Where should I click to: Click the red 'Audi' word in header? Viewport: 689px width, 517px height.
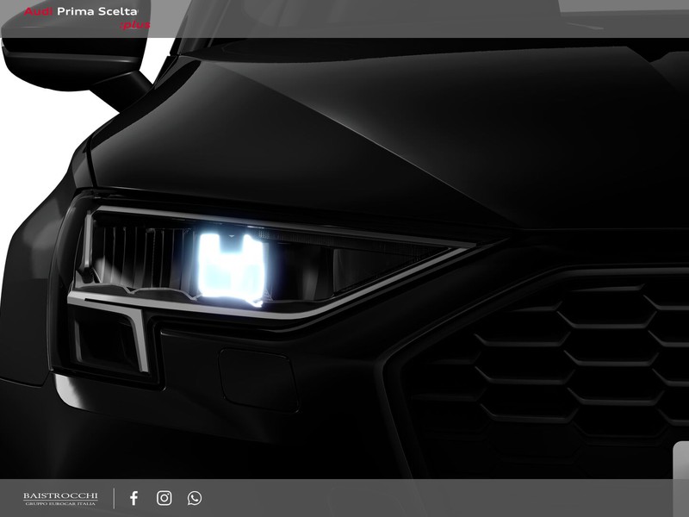37,12
